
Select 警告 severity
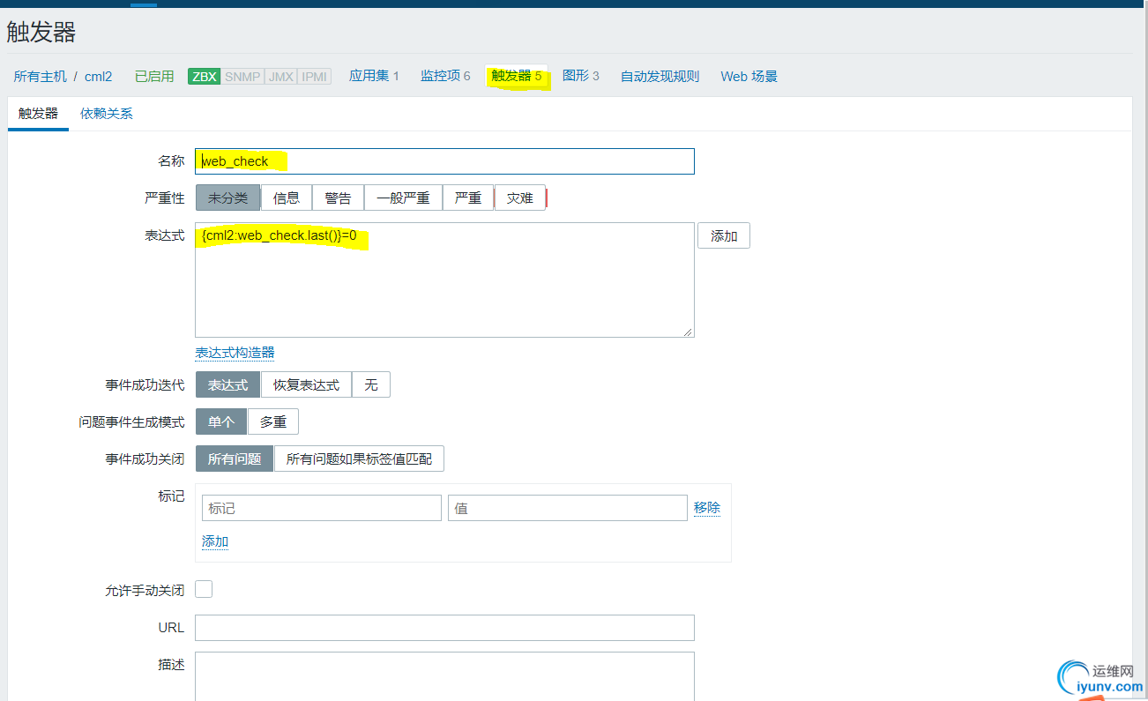tap(338, 198)
